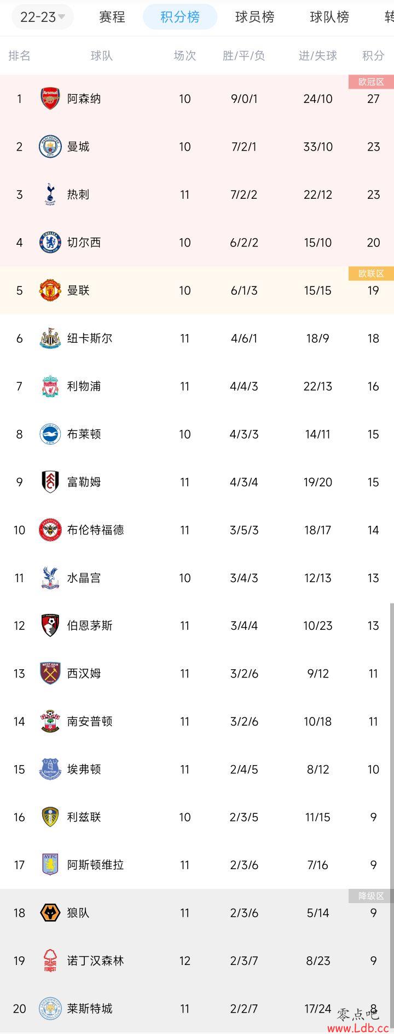Switch to the 赛程 tab
This screenshot has height=1034, width=394.
(x=112, y=17)
